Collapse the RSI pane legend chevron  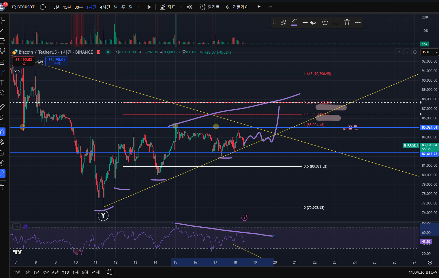(17, 227)
